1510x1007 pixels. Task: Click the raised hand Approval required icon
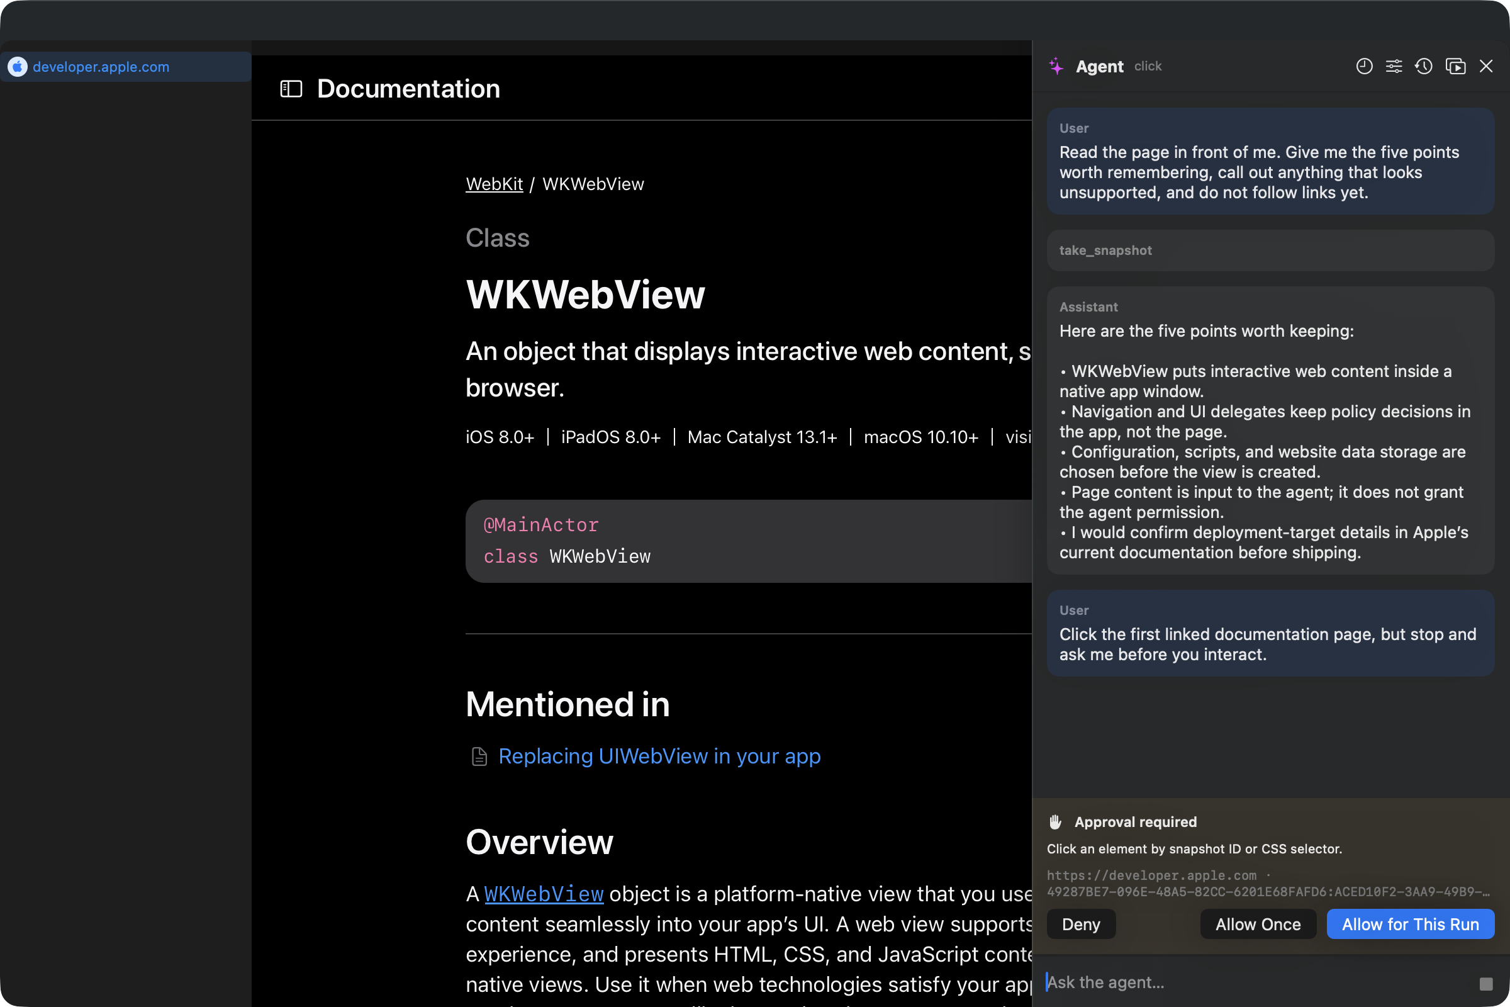[1056, 822]
